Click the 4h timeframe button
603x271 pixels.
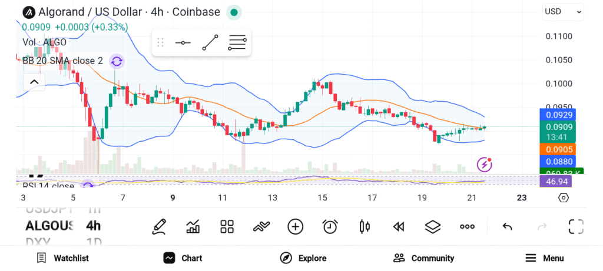pyautogui.click(x=93, y=226)
